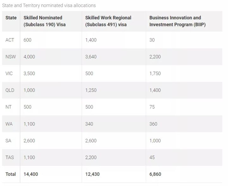This screenshot has height=186, width=228.
Task: Select WA's 340 regional visa cell
Action: [89, 124]
